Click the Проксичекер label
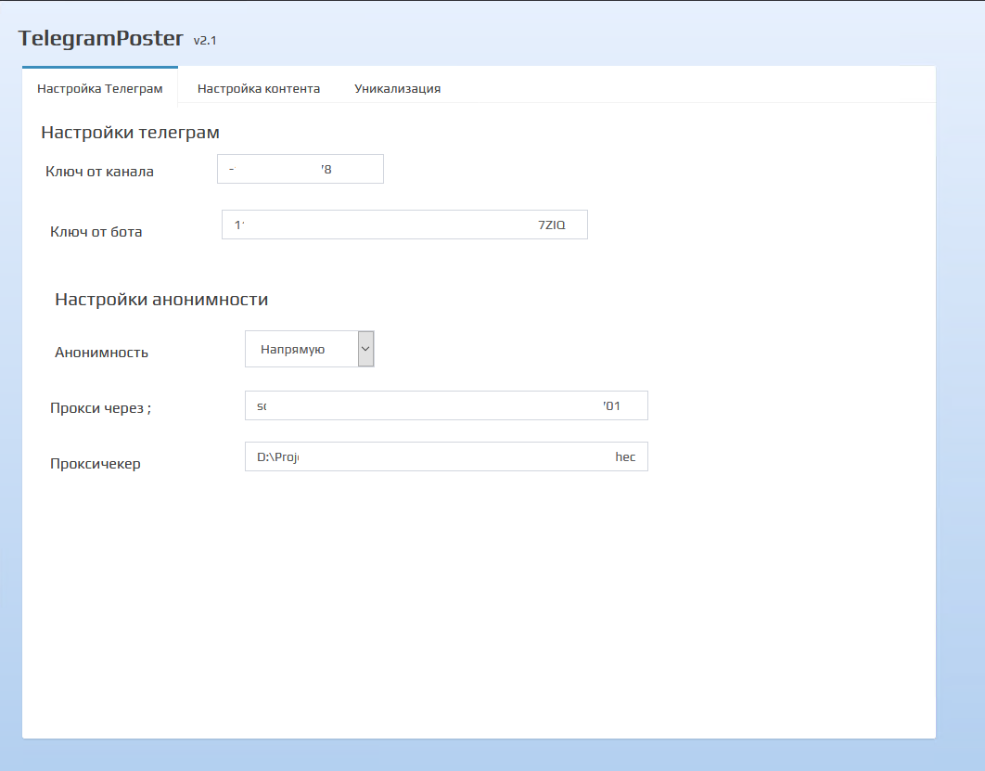 [x=96, y=464]
